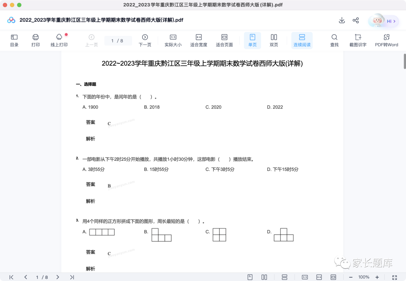Screen dimensions: 406x281
Task: Click the 100% zoom level value
Action: click(x=364, y=277)
